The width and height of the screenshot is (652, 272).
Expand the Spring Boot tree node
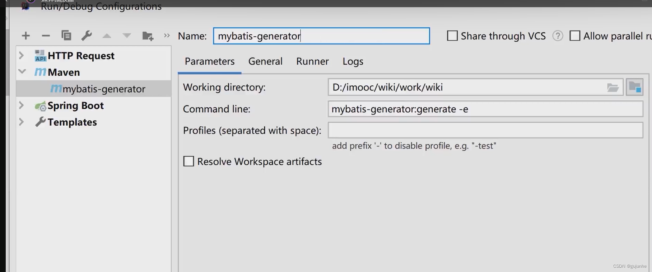pos(22,105)
